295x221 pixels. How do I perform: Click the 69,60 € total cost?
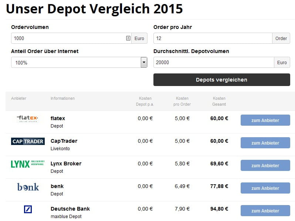point(219,164)
